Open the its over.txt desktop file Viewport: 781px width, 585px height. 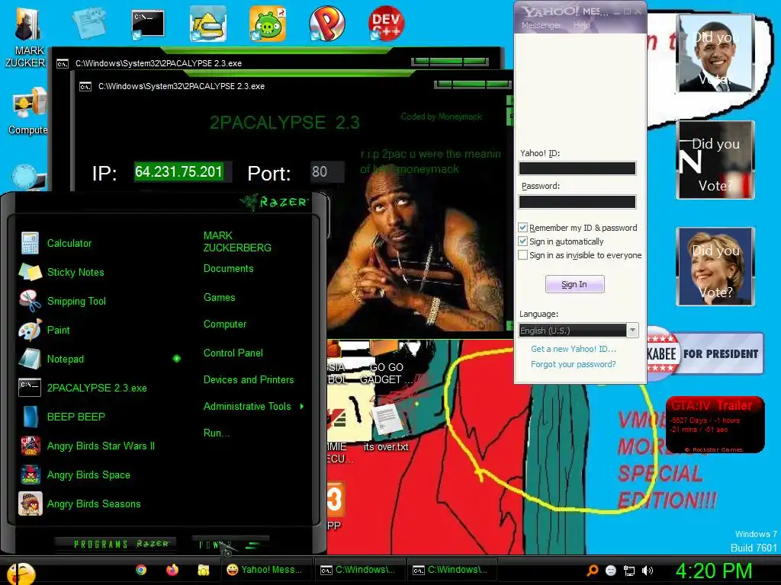point(387,427)
